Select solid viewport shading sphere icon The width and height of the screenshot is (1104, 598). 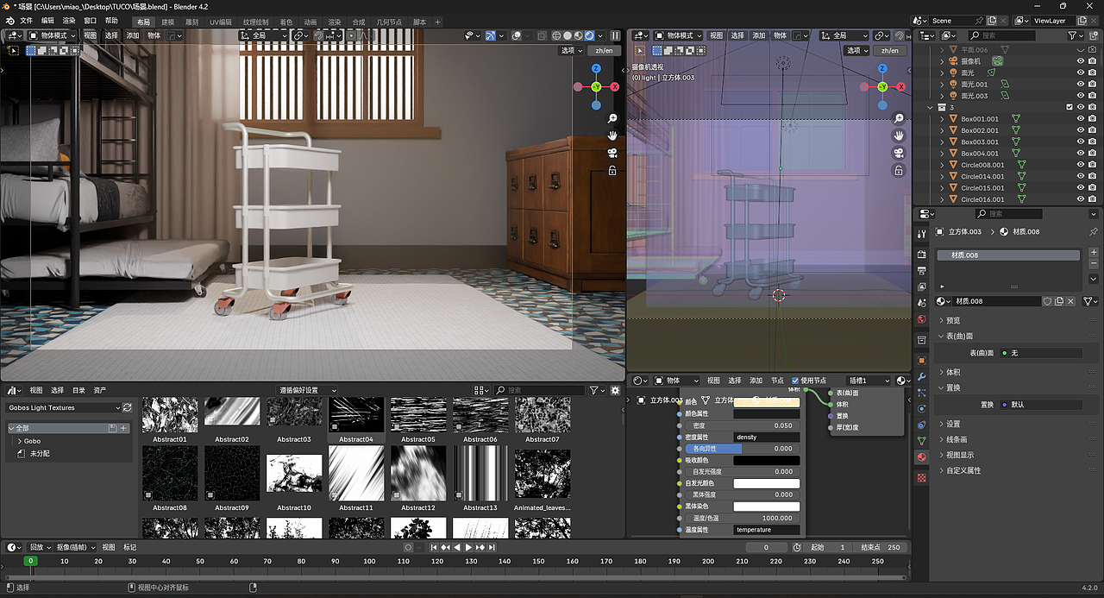tap(568, 35)
